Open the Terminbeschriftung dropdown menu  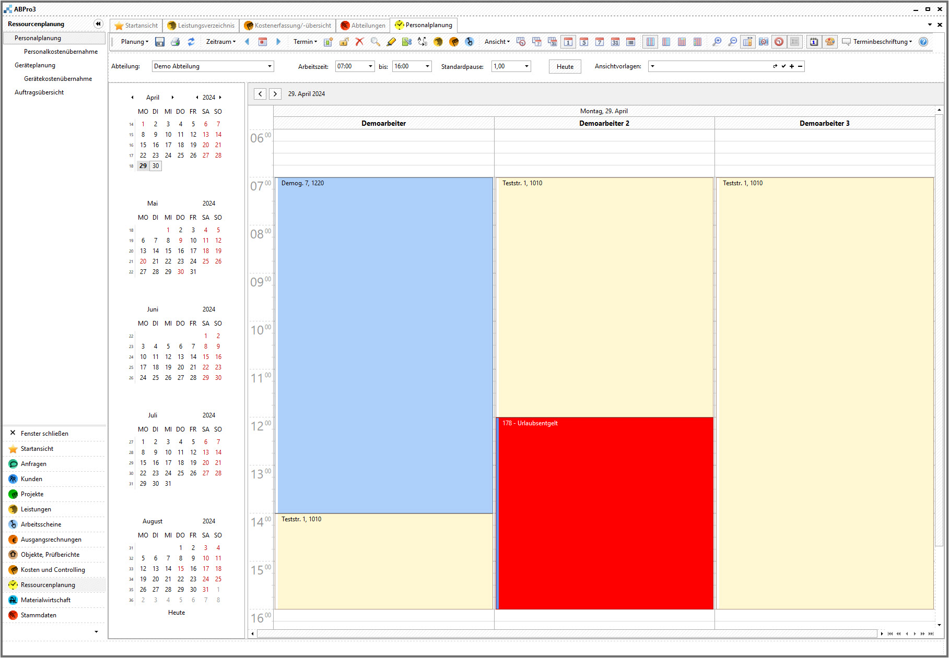(882, 42)
